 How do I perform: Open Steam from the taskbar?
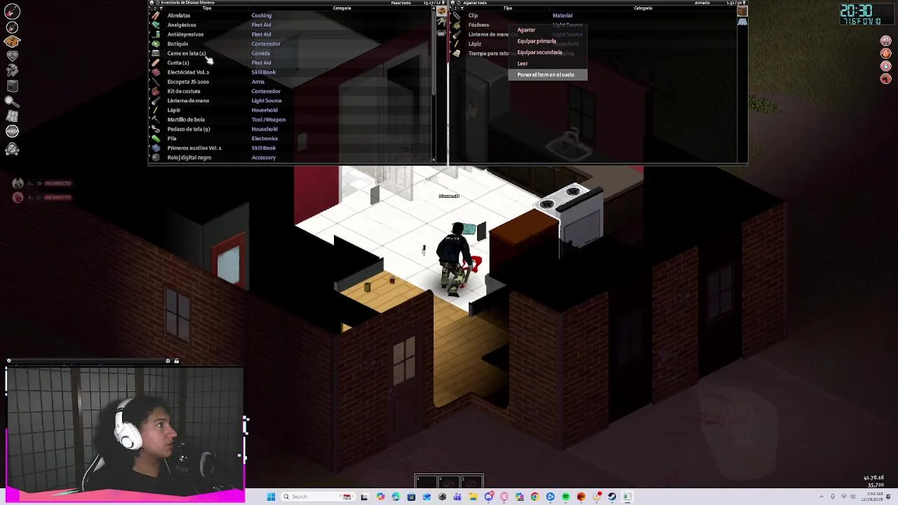(x=612, y=497)
